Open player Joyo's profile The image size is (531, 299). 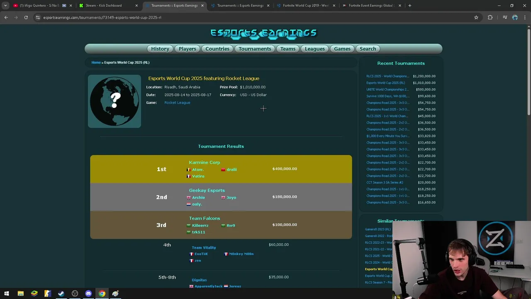[x=231, y=197]
